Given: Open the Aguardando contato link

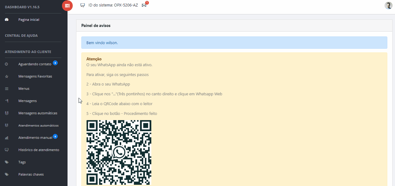Looking at the screenshot, I should click(x=35, y=64).
